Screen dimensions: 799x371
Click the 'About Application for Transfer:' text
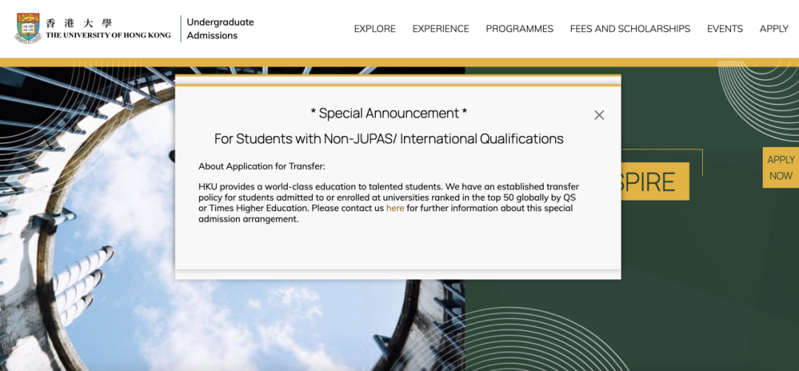[262, 166]
